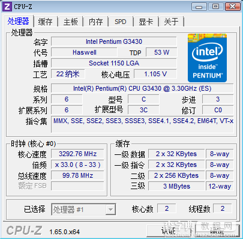Click the 三级 3 MBytes value
This screenshot has width=243, height=239.
click(176, 186)
